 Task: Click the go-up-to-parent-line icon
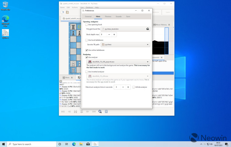coord(81,112)
